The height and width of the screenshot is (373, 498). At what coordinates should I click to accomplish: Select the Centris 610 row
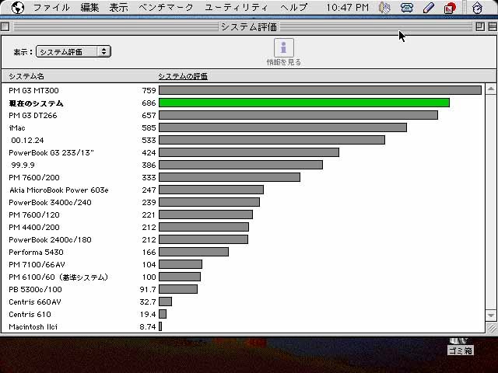[x=243, y=314]
